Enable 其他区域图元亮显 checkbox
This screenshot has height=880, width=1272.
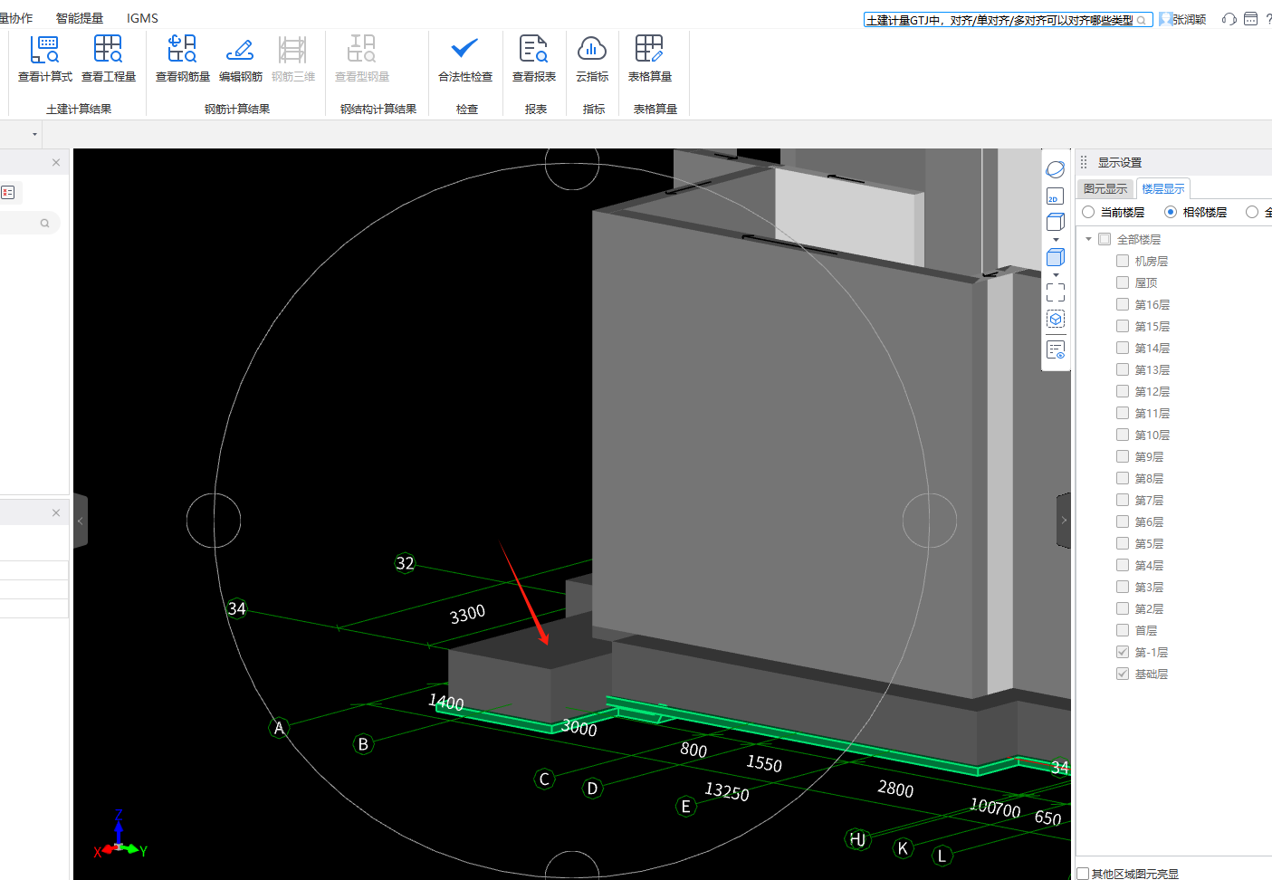(x=1083, y=874)
